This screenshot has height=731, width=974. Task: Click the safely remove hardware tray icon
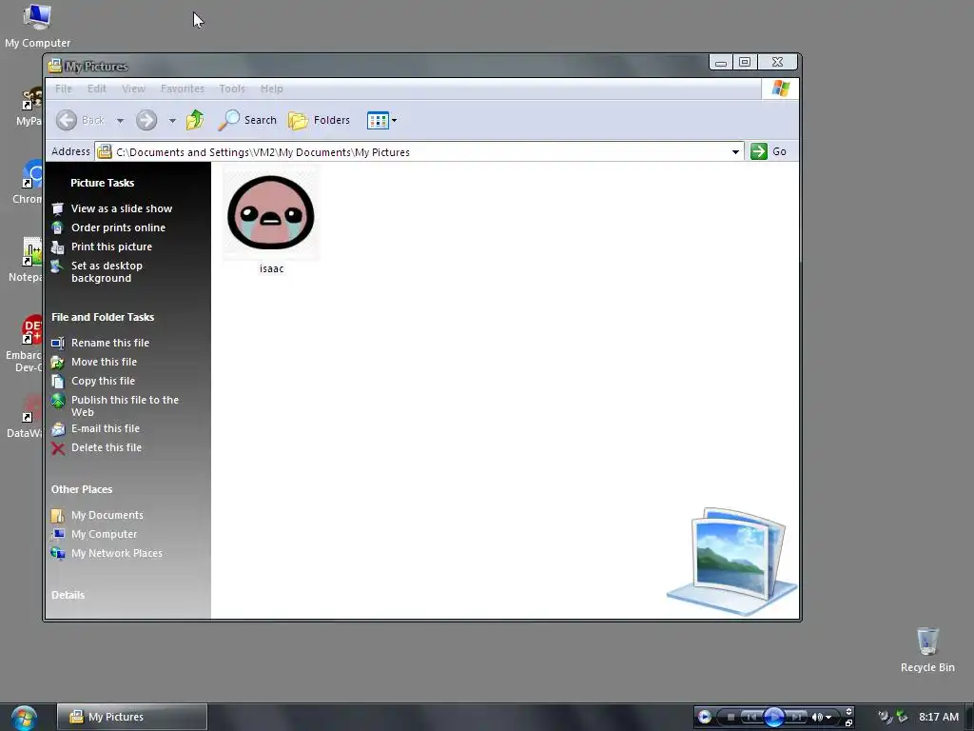click(x=902, y=717)
